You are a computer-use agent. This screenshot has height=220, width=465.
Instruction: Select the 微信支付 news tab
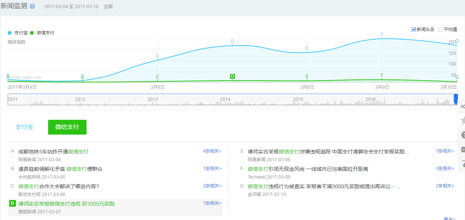pyautogui.click(x=67, y=127)
